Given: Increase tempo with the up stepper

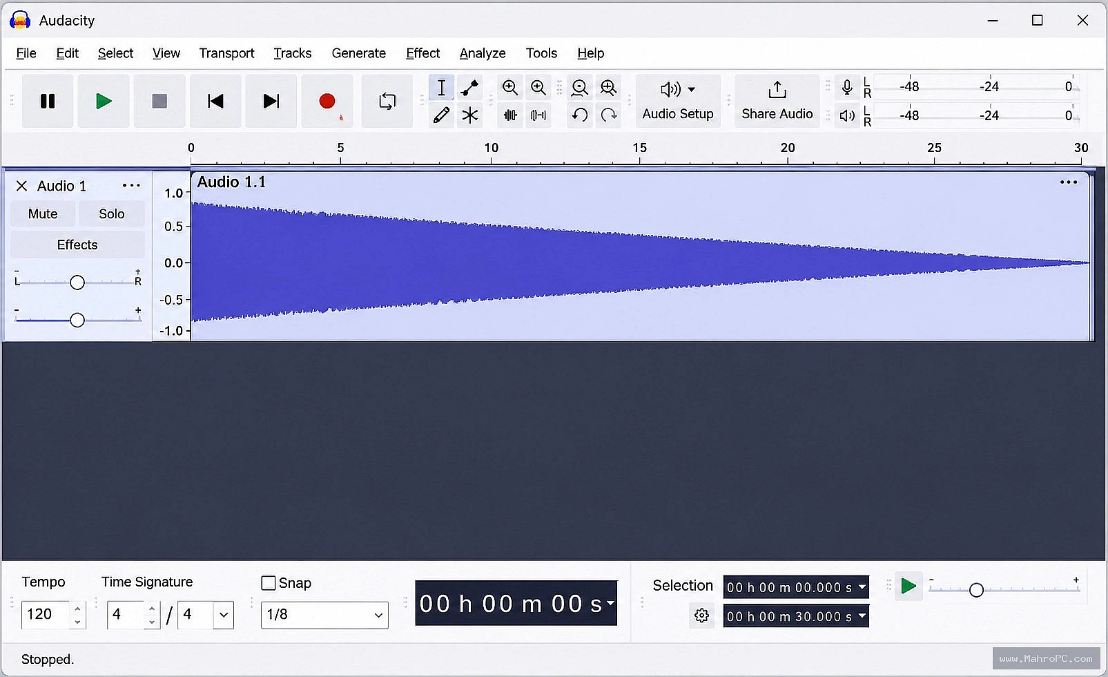Looking at the screenshot, I should click(77, 608).
